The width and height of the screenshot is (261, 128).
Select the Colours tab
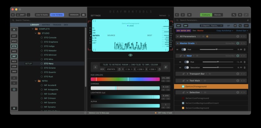click(x=206, y=15)
